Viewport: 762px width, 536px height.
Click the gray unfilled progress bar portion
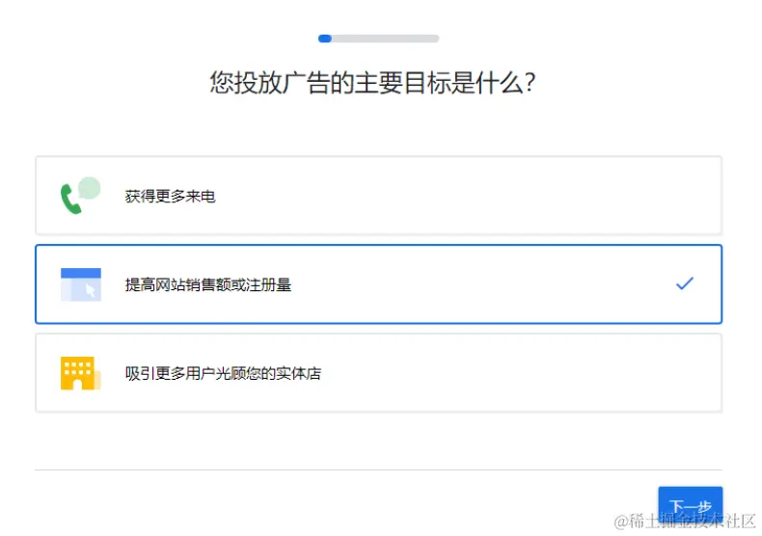[x=386, y=39]
